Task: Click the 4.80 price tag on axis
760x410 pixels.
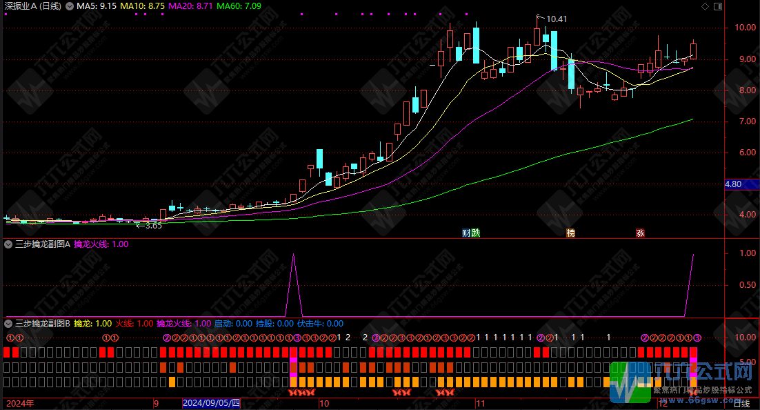Action: click(733, 184)
